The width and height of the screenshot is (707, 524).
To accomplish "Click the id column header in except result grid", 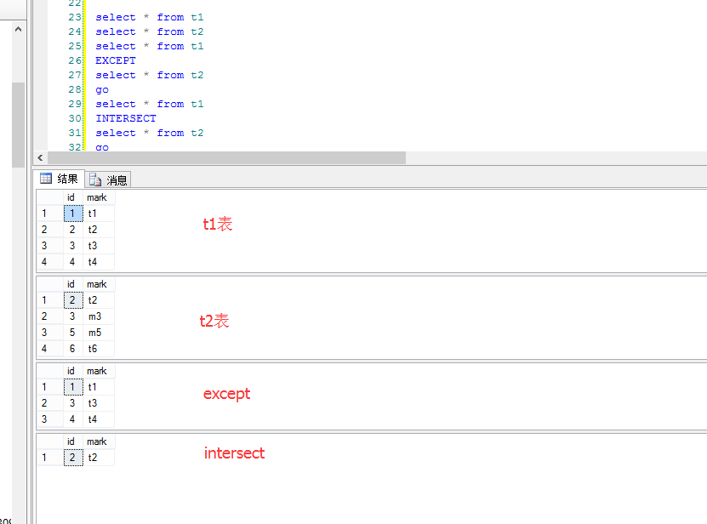I will pyautogui.click(x=72, y=371).
